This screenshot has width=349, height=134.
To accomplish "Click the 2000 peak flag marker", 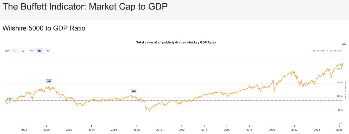I will click(x=49, y=81).
